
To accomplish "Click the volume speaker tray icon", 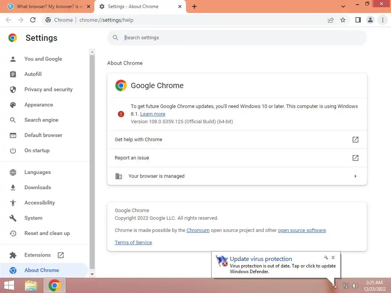I will (x=355, y=286).
